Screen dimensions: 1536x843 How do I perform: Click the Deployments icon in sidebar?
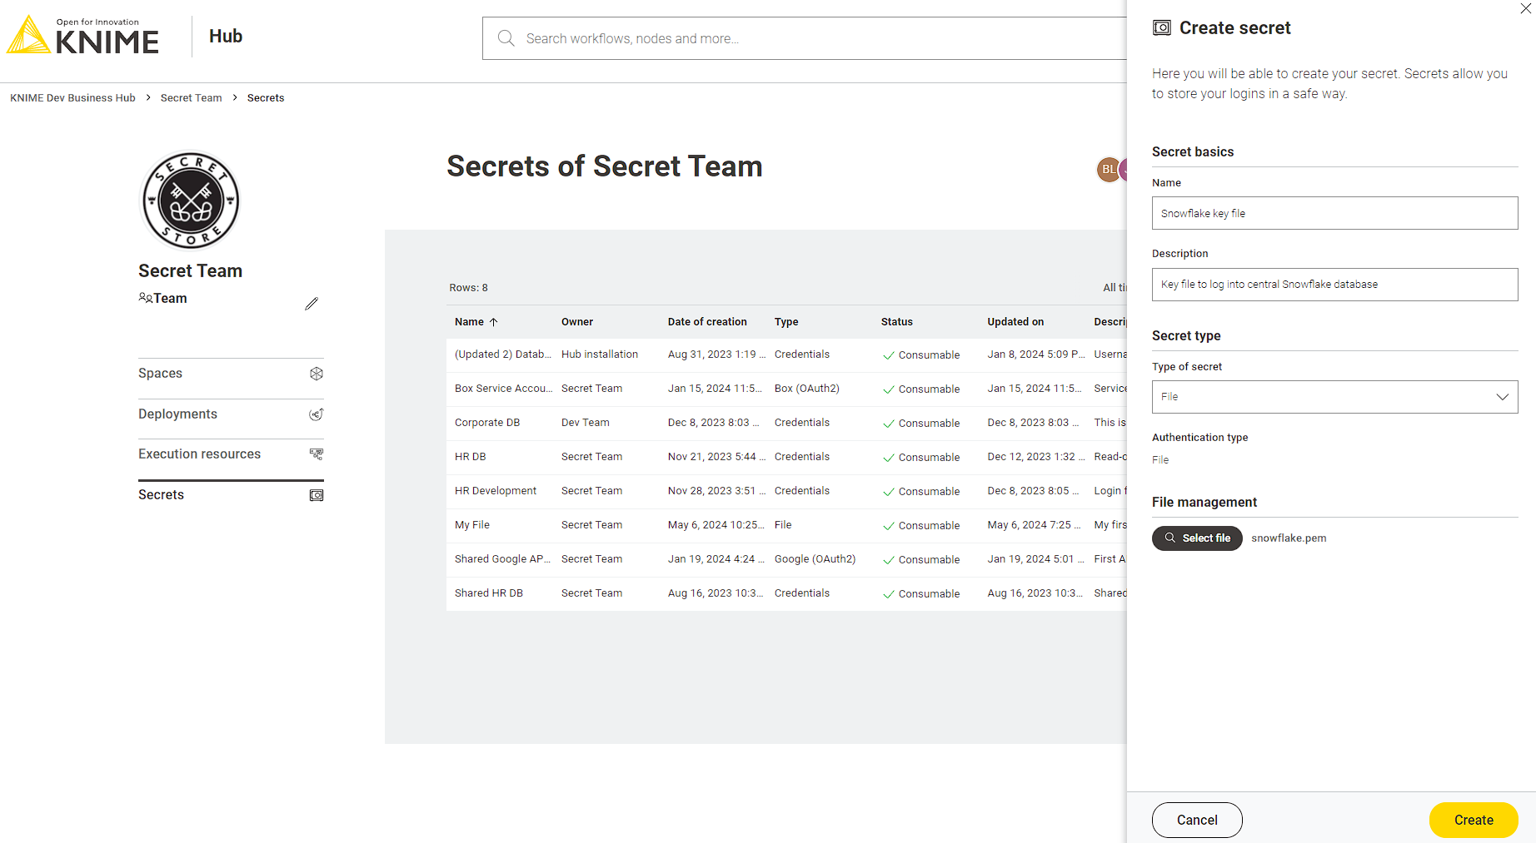click(317, 414)
